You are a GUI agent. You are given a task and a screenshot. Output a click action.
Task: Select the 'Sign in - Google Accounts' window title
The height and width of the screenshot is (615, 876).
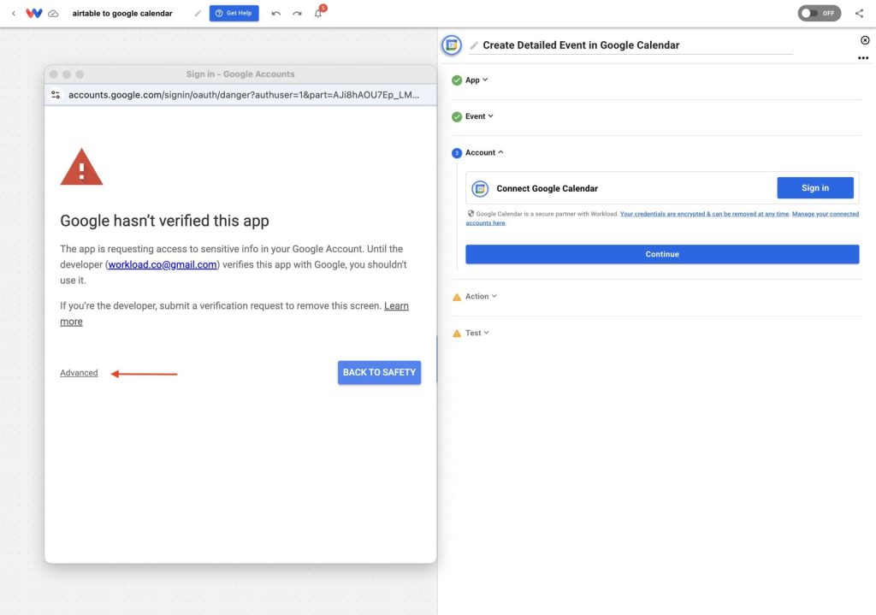[x=240, y=74]
